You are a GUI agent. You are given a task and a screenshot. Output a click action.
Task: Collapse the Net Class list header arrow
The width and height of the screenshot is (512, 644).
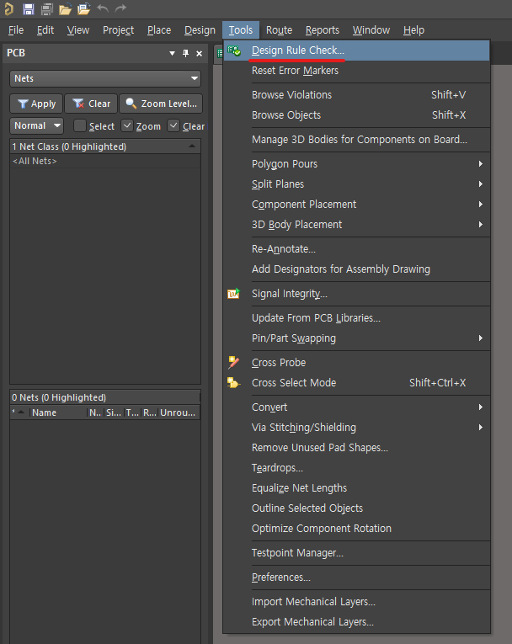[x=192, y=146]
